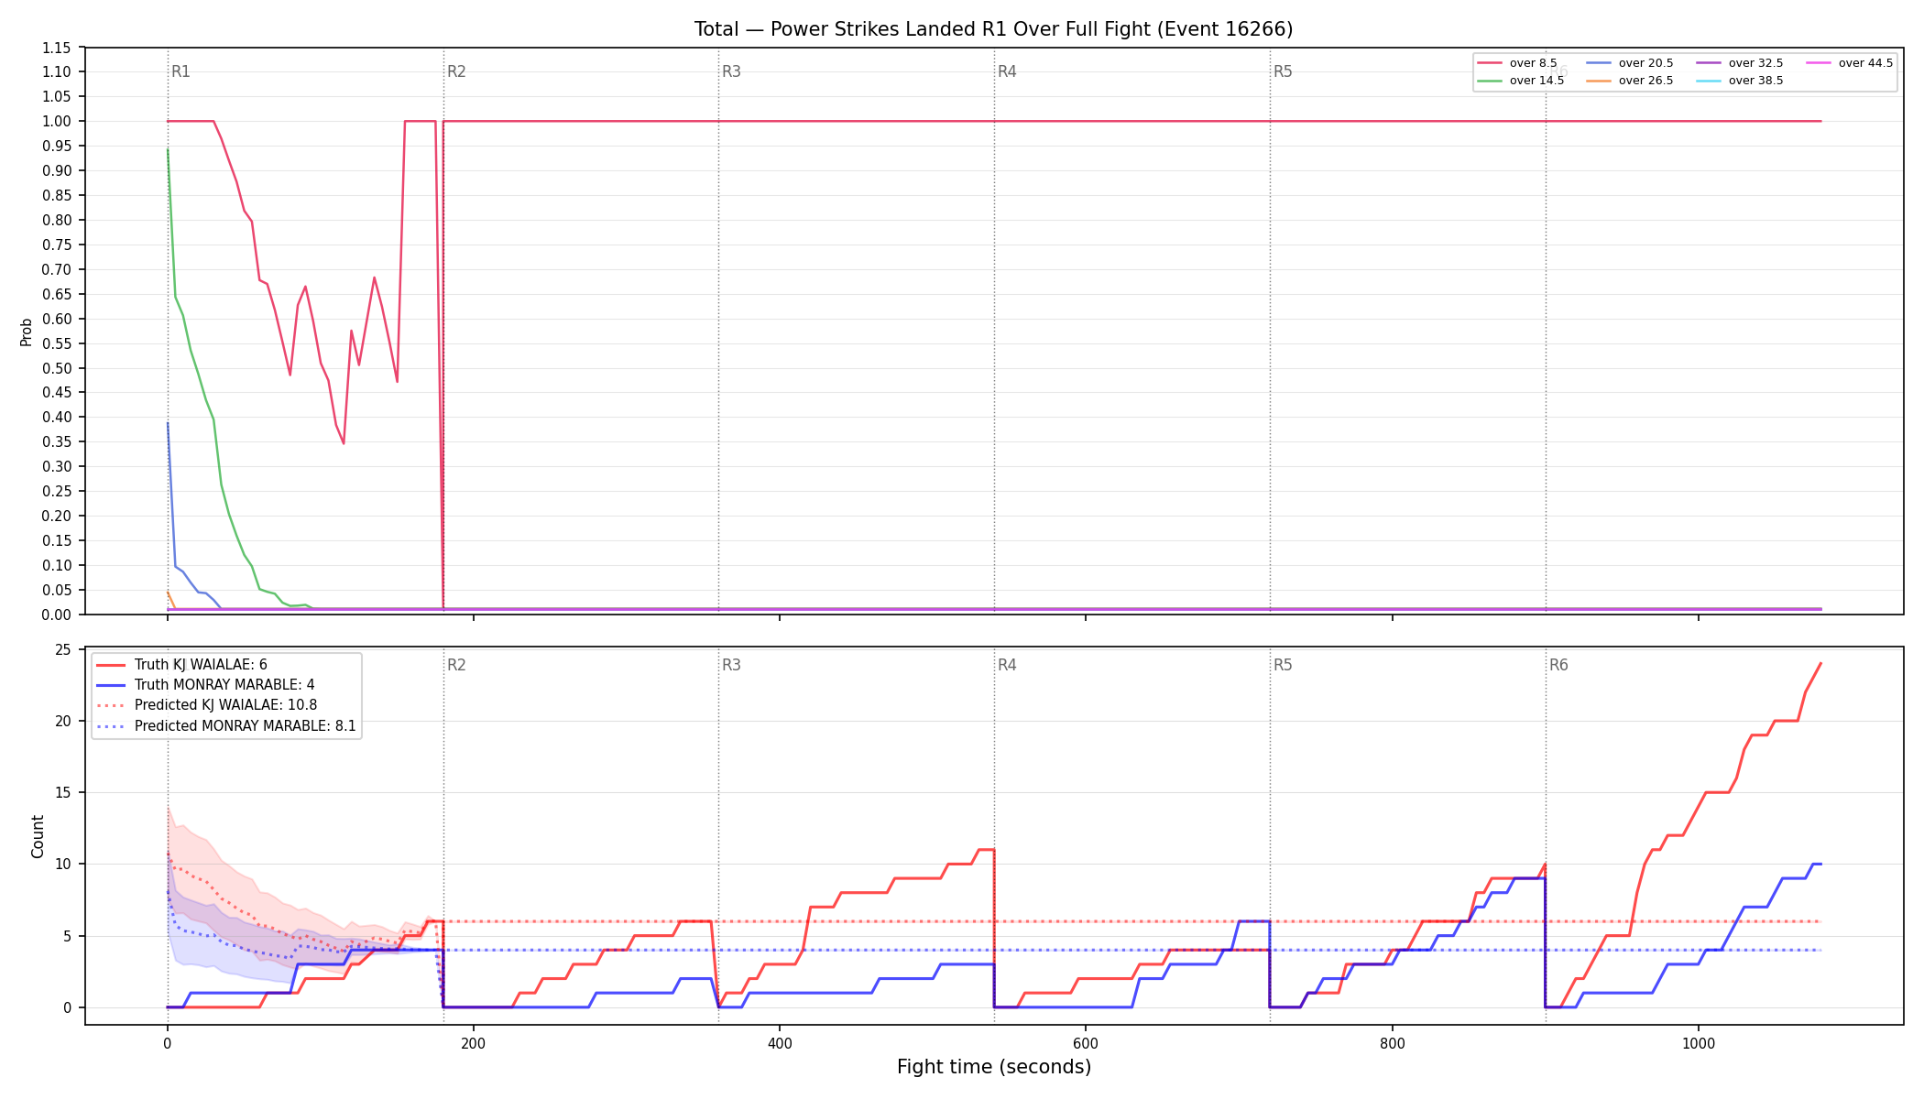This screenshot has width=1924, height=1099.
Task: Click the 'Fight time (seconds)' axis label
Action: coord(994,1067)
